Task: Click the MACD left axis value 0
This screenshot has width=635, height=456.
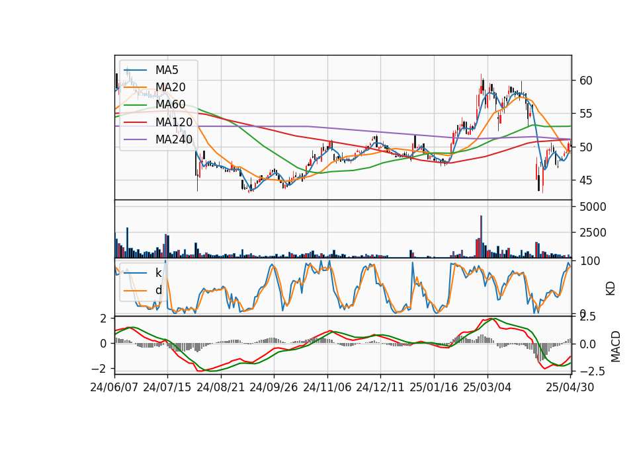Action: pyautogui.click(x=103, y=344)
